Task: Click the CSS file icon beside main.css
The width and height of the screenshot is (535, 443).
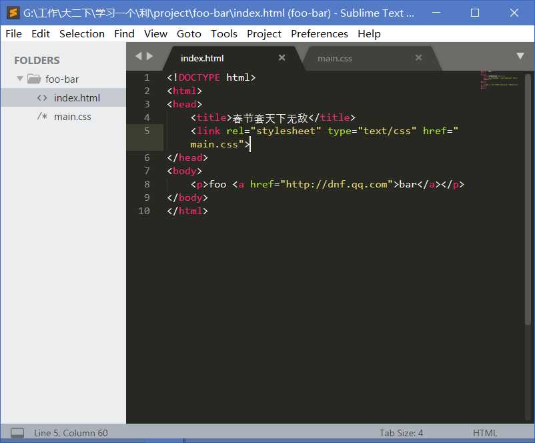Action: click(42, 116)
